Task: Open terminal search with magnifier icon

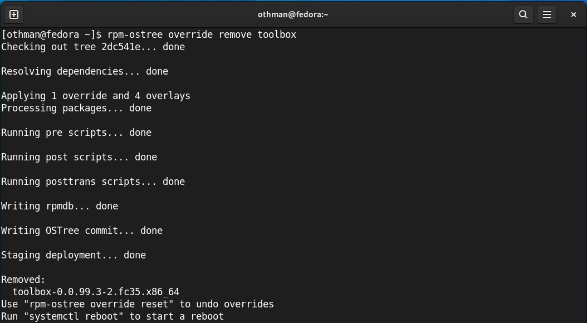Action: 523,14
